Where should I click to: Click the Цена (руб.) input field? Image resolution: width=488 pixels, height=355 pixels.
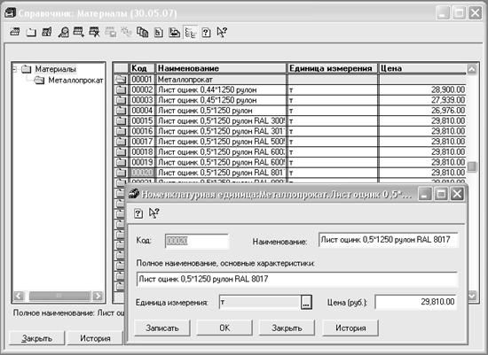(x=415, y=302)
